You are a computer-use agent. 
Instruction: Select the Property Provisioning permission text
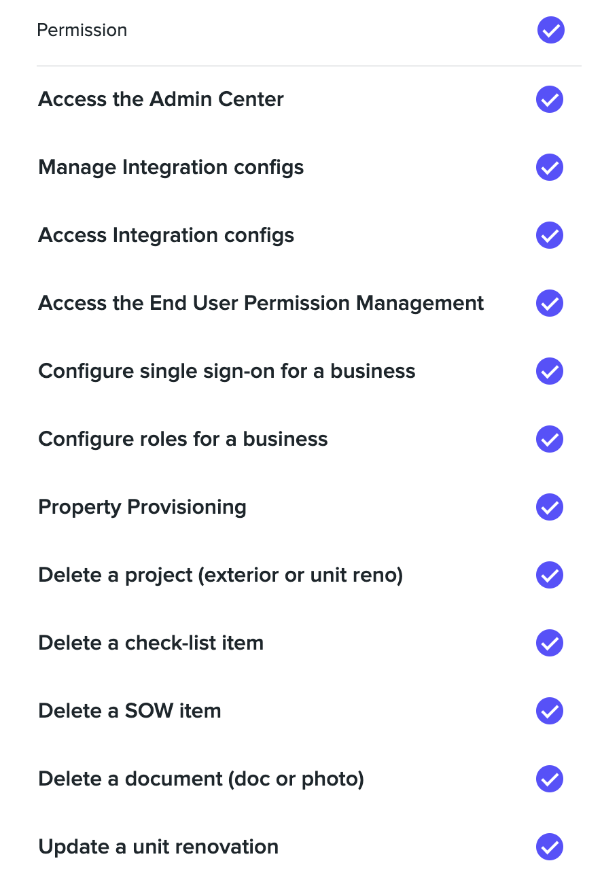point(142,507)
